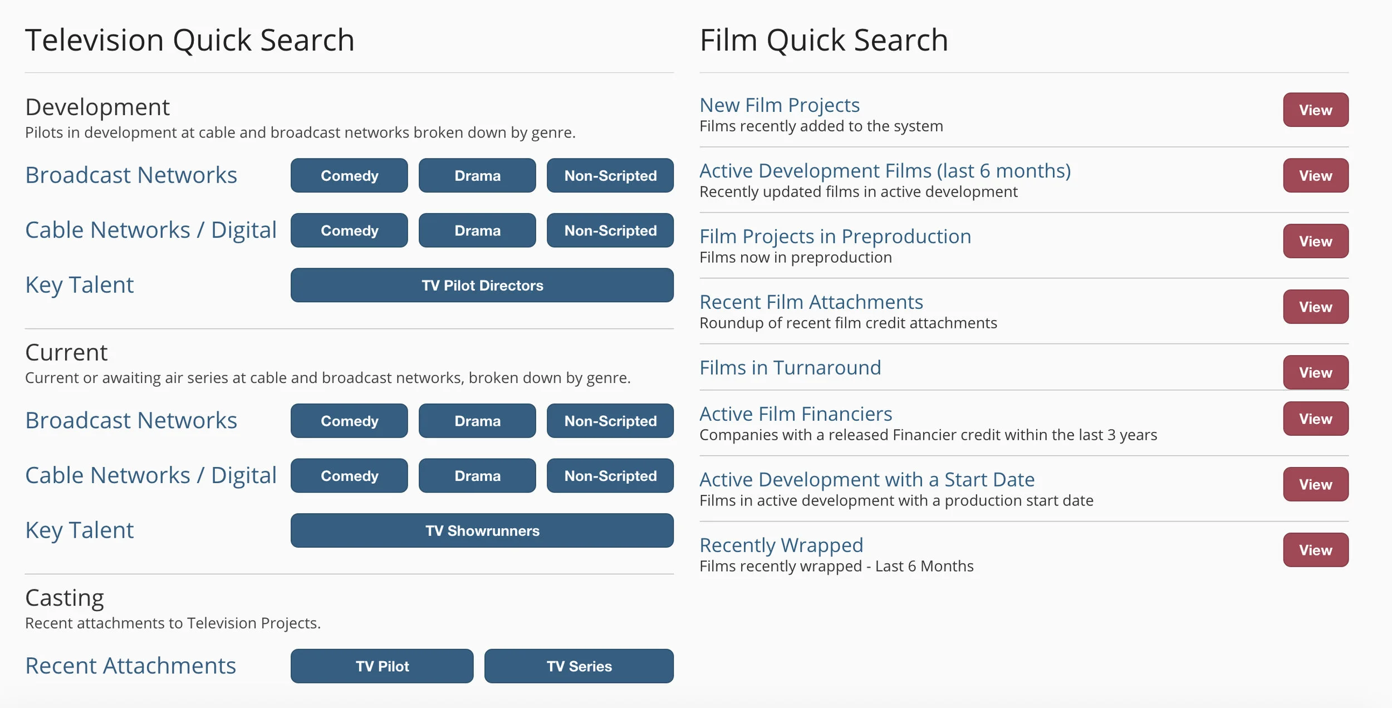The width and height of the screenshot is (1392, 708).
Task: Click the TV Pilot recent attachments button
Action: [382, 666]
